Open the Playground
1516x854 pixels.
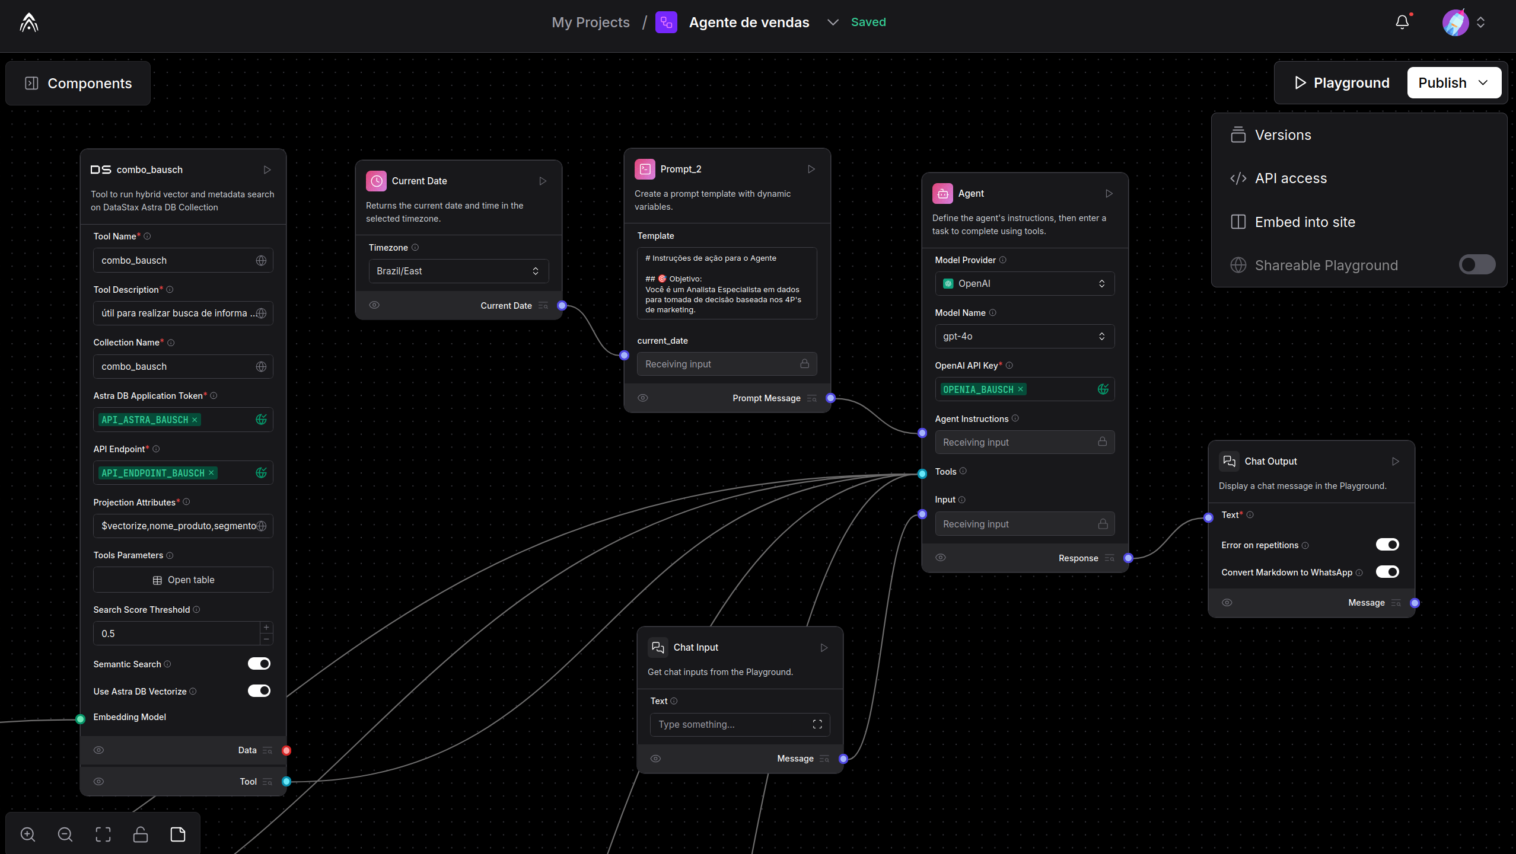[x=1340, y=83]
